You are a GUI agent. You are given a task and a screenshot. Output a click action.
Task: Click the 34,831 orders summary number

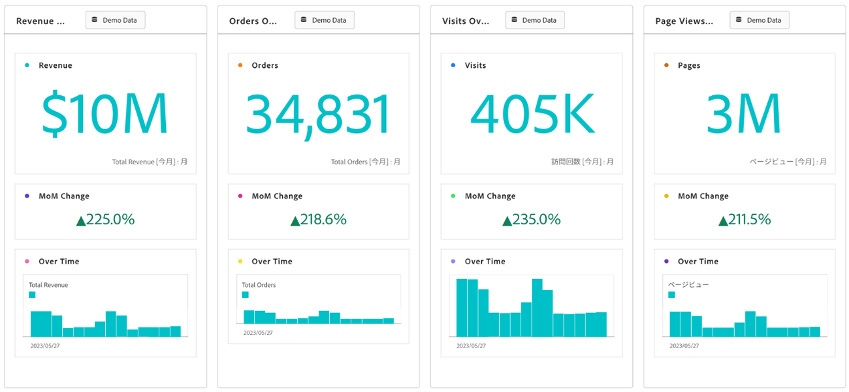point(318,114)
